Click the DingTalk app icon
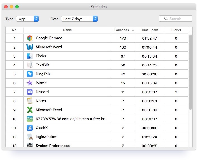 [x=30, y=74]
